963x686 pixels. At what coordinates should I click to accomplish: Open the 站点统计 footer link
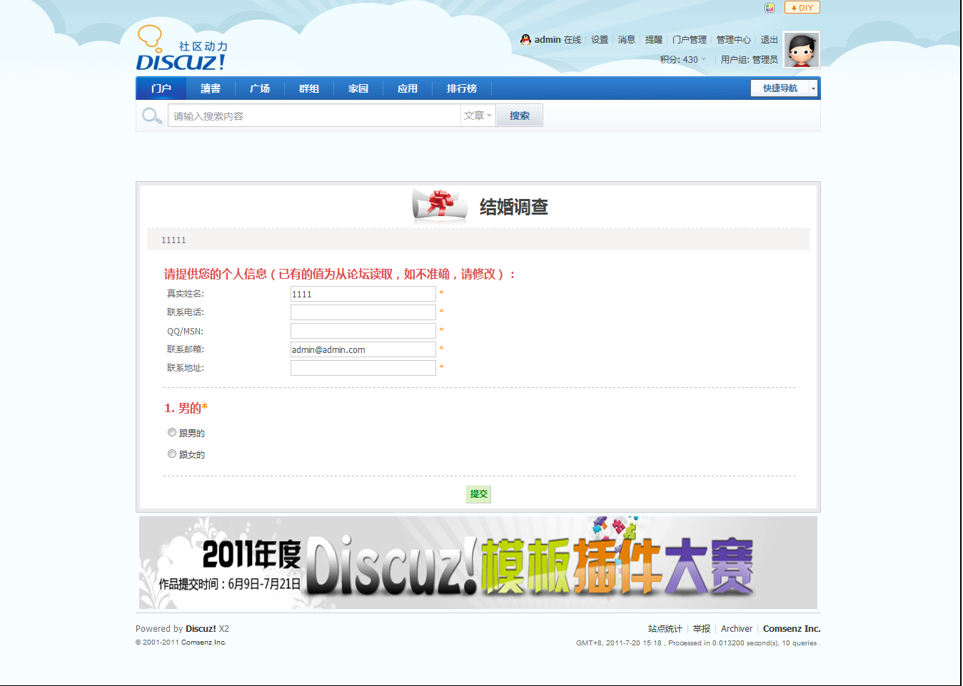(x=665, y=629)
